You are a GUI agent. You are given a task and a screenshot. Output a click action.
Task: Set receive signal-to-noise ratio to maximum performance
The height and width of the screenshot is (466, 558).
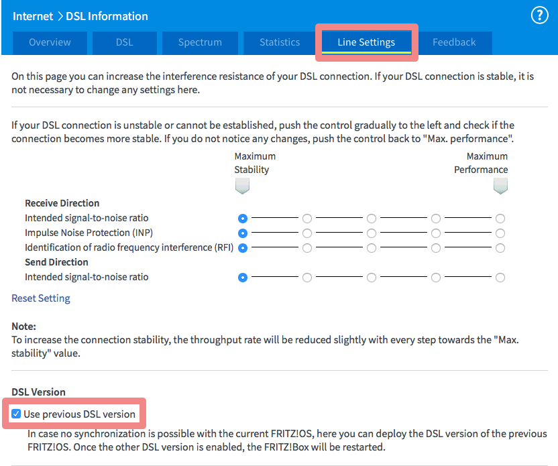(x=500, y=219)
